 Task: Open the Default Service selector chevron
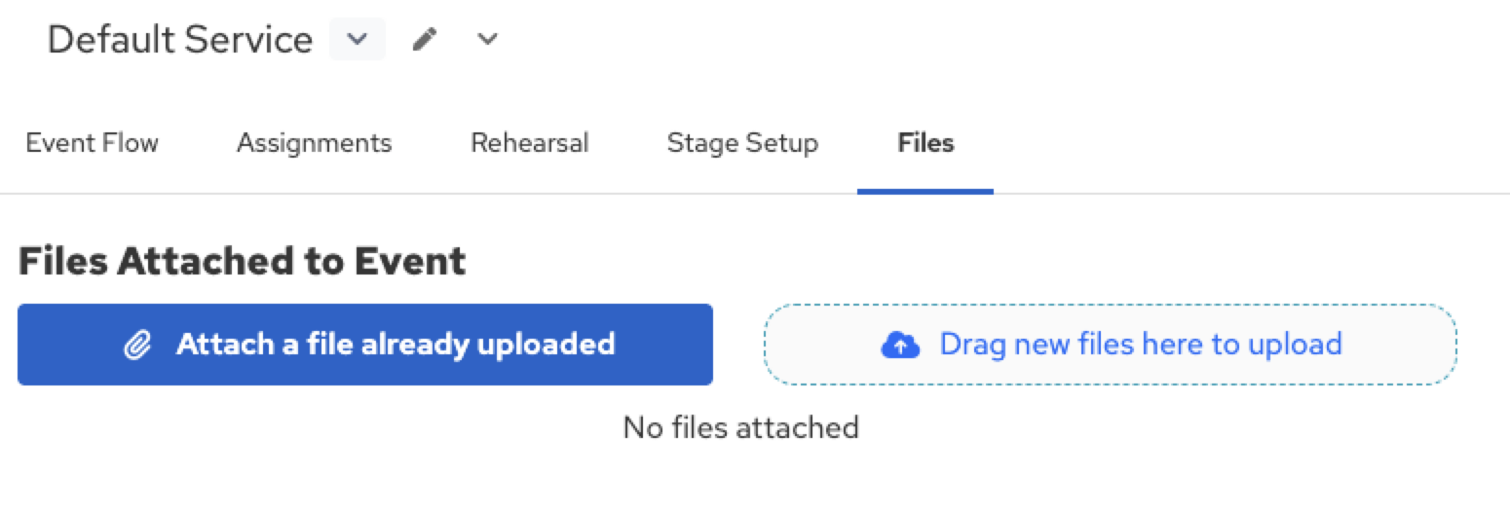tap(358, 40)
